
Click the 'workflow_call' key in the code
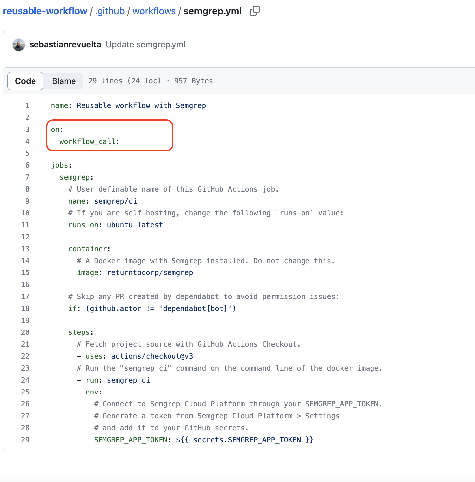coord(88,142)
